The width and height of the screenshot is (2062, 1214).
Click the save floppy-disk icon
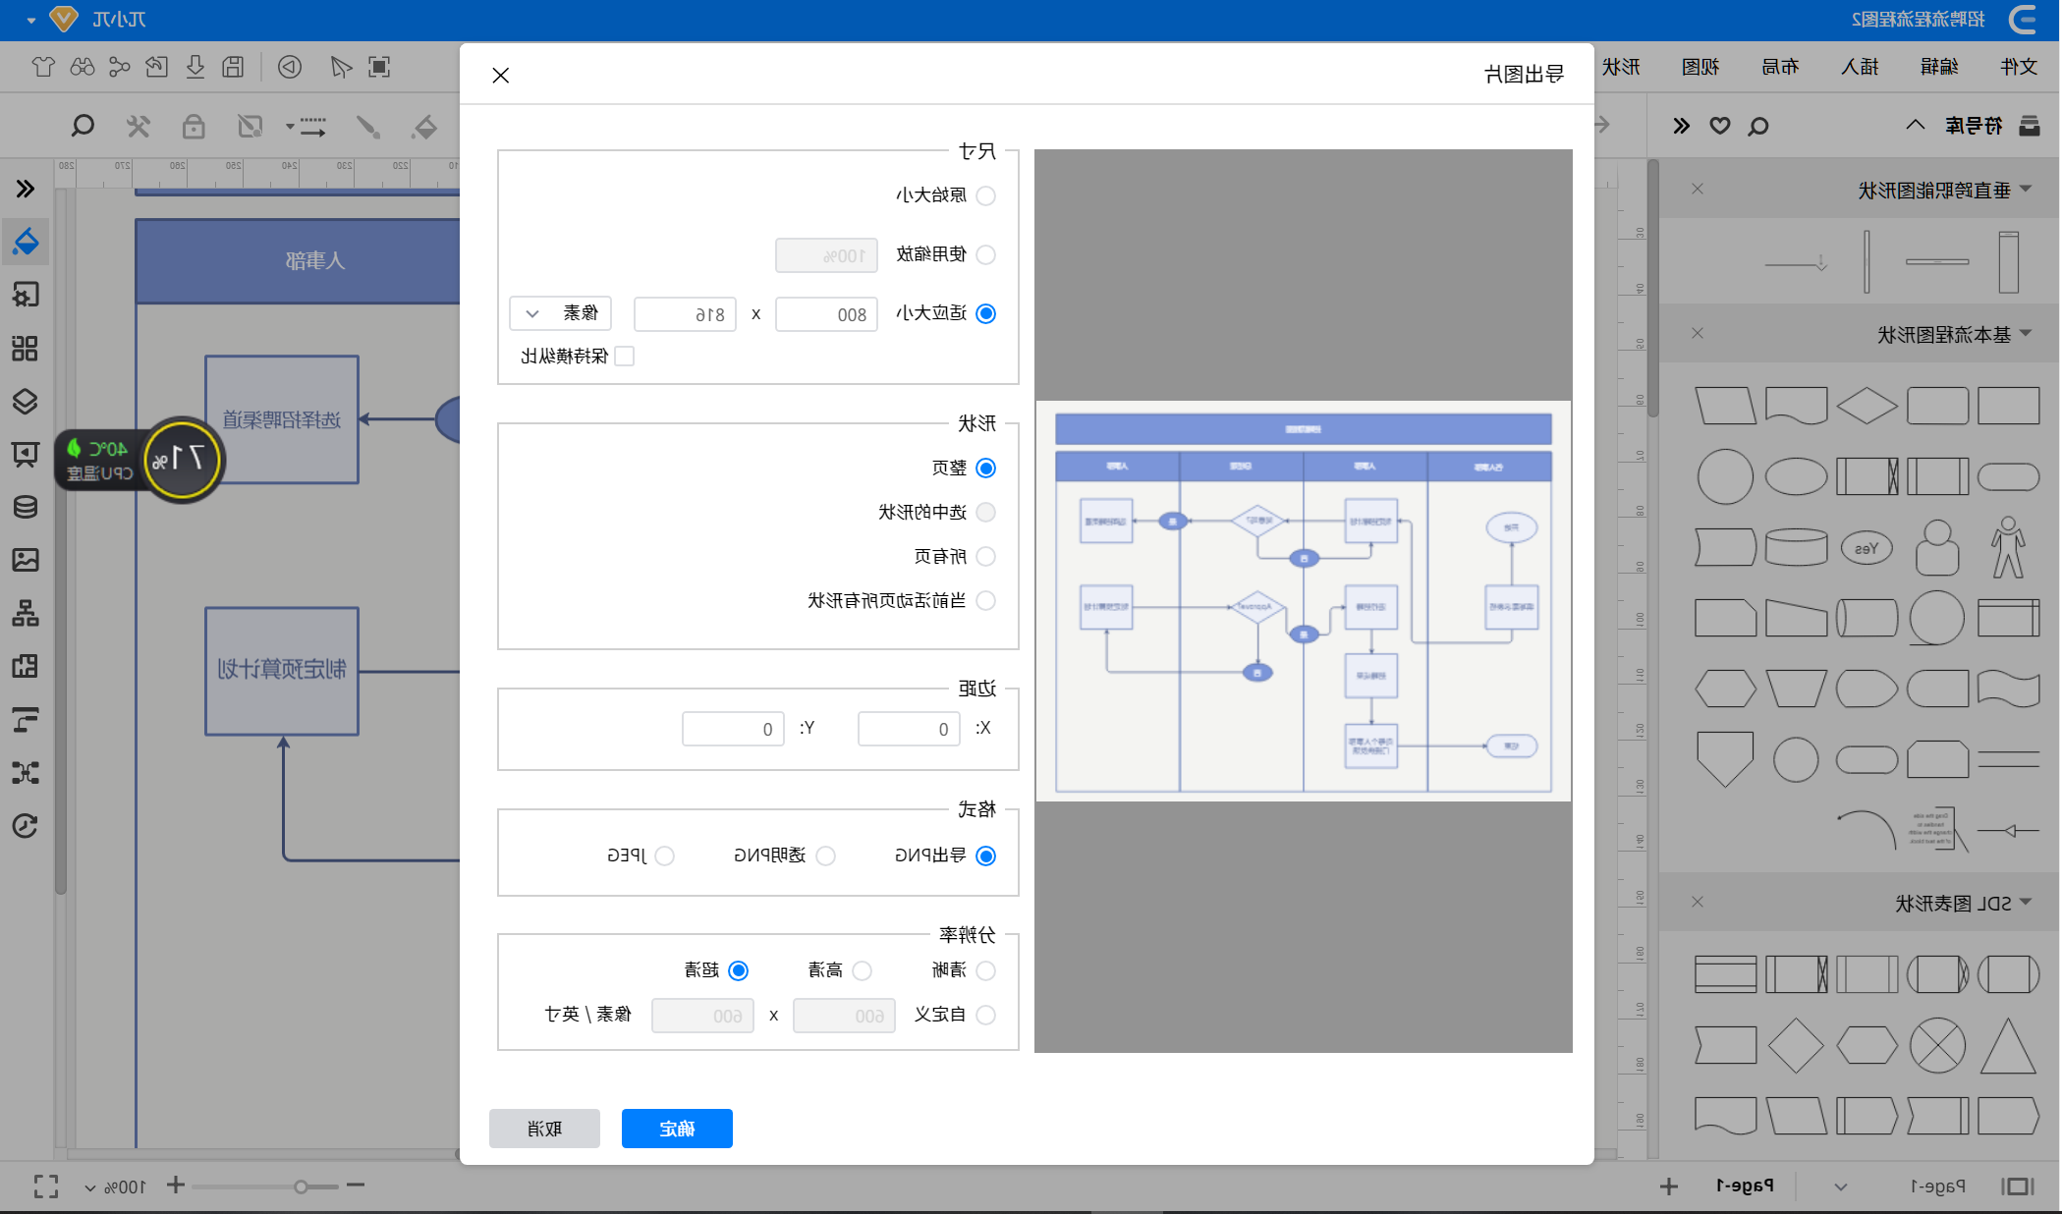tap(233, 67)
